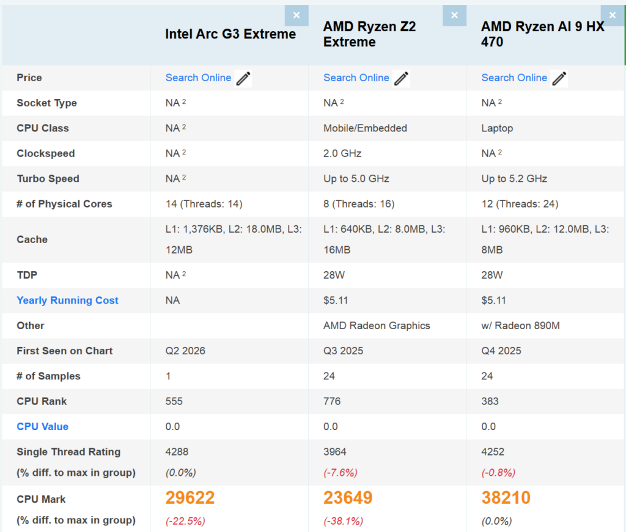Edit price for Intel Arc G3 Extreme

click(243, 79)
